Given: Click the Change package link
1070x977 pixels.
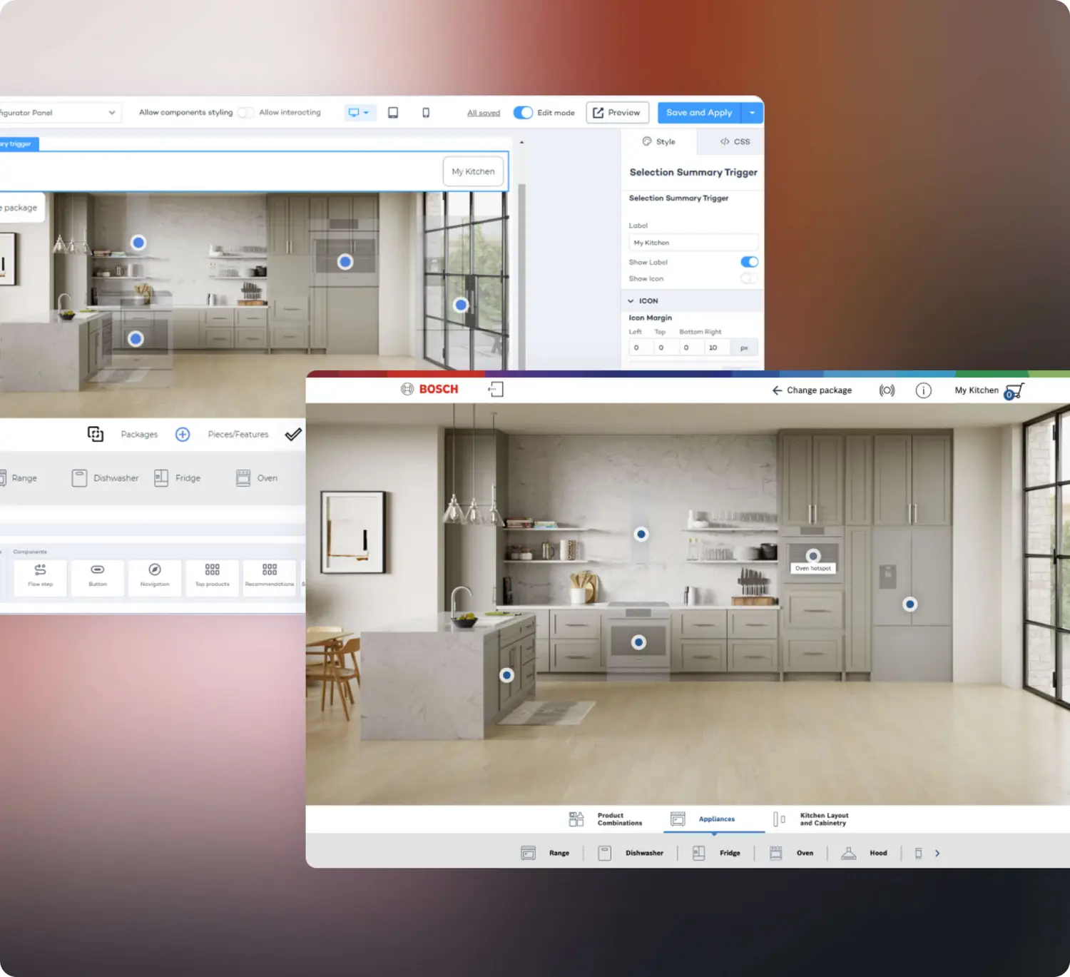Looking at the screenshot, I should [x=812, y=390].
